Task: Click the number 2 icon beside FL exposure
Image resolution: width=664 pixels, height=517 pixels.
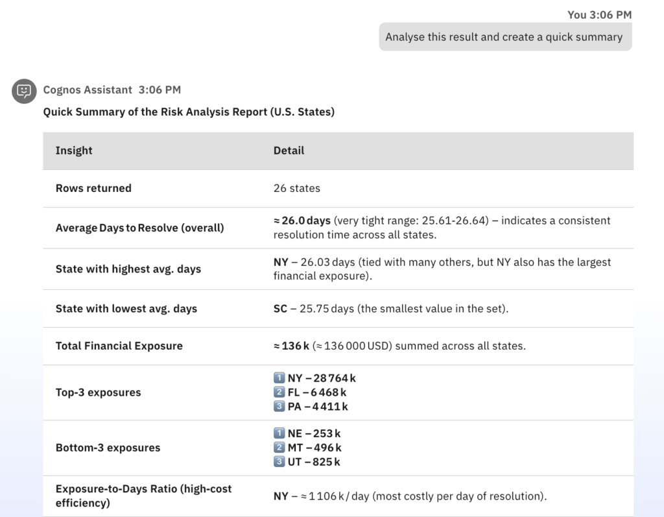Action: point(279,392)
